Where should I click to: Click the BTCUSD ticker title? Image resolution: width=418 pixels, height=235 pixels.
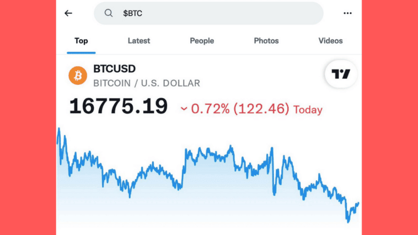click(x=115, y=69)
